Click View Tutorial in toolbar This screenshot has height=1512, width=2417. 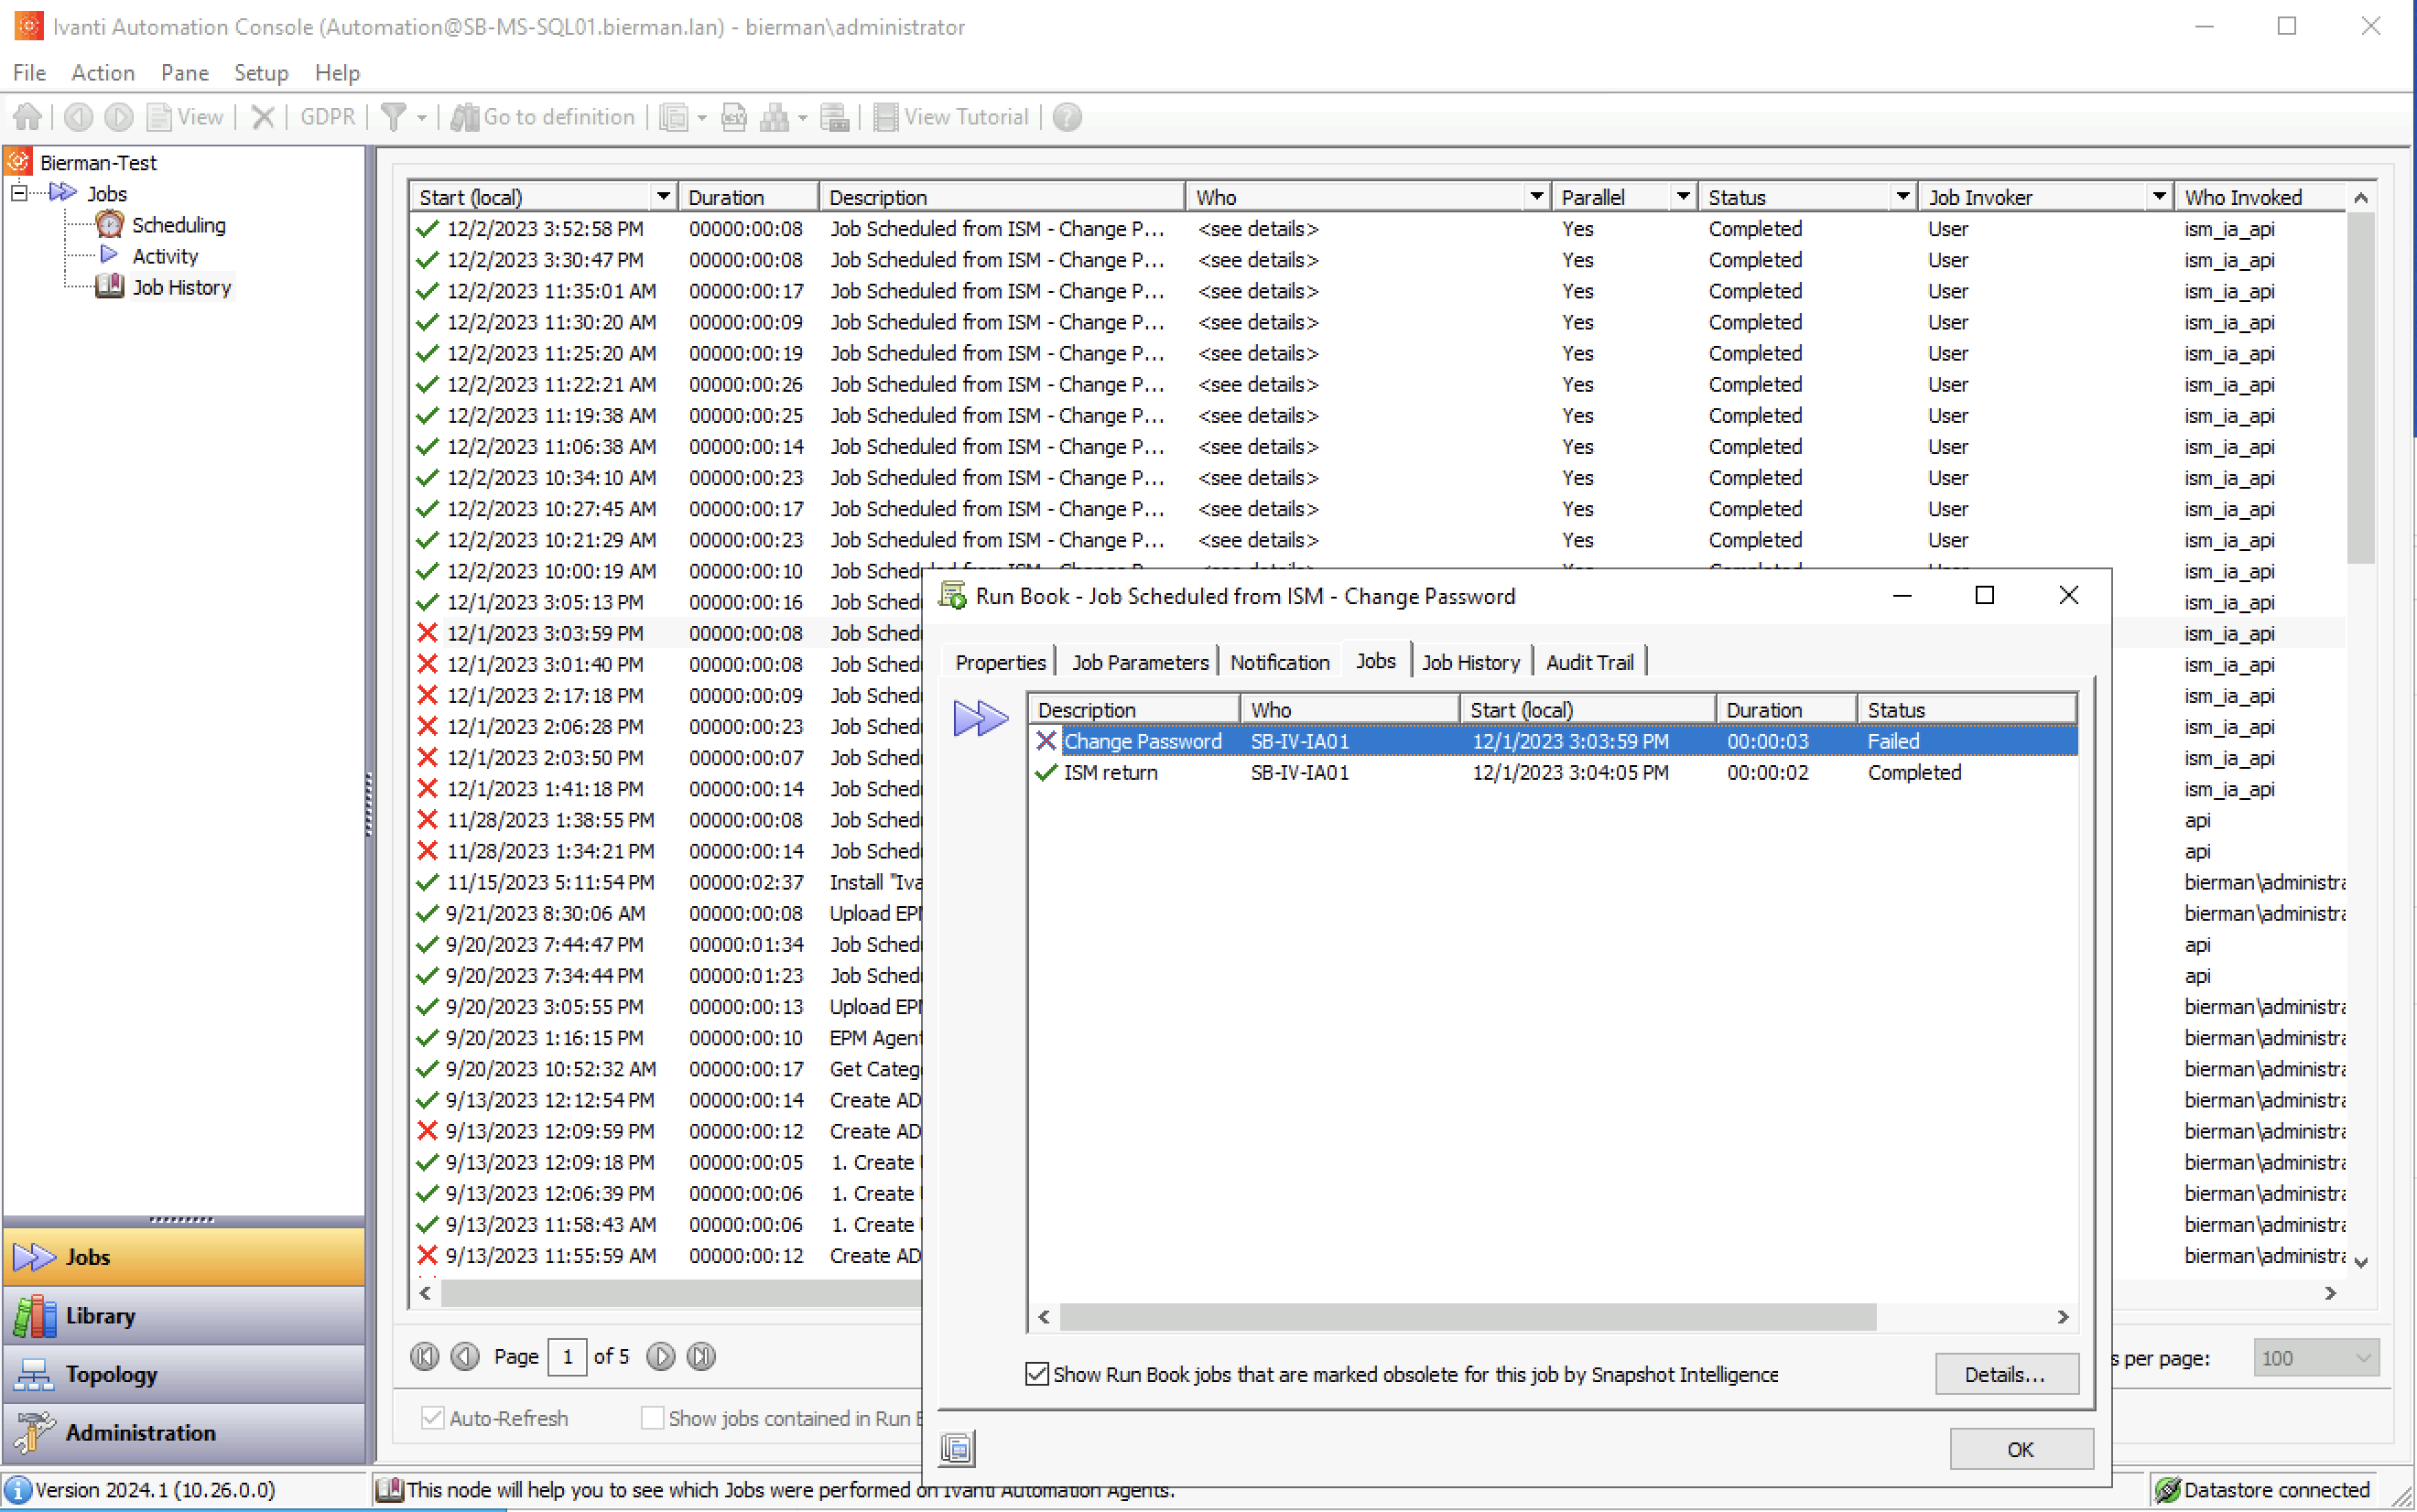[x=951, y=117]
